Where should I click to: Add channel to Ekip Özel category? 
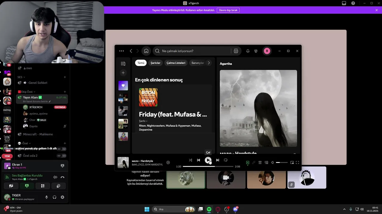click(65, 92)
